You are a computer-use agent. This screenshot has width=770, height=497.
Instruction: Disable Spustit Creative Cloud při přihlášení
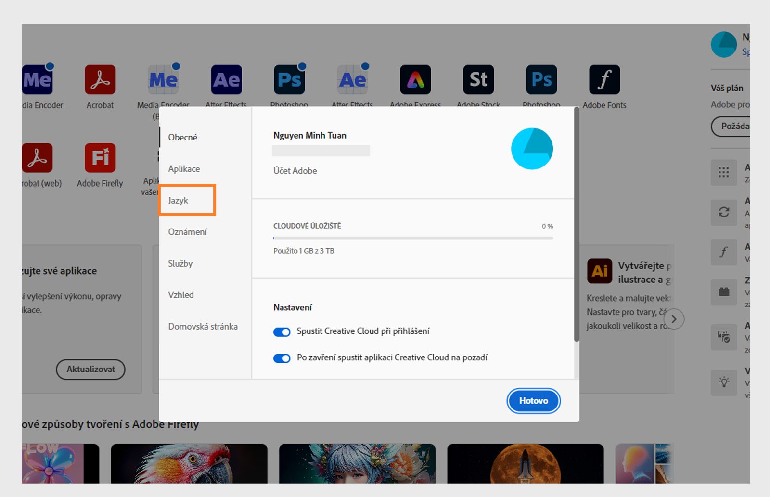(x=282, y=331)
